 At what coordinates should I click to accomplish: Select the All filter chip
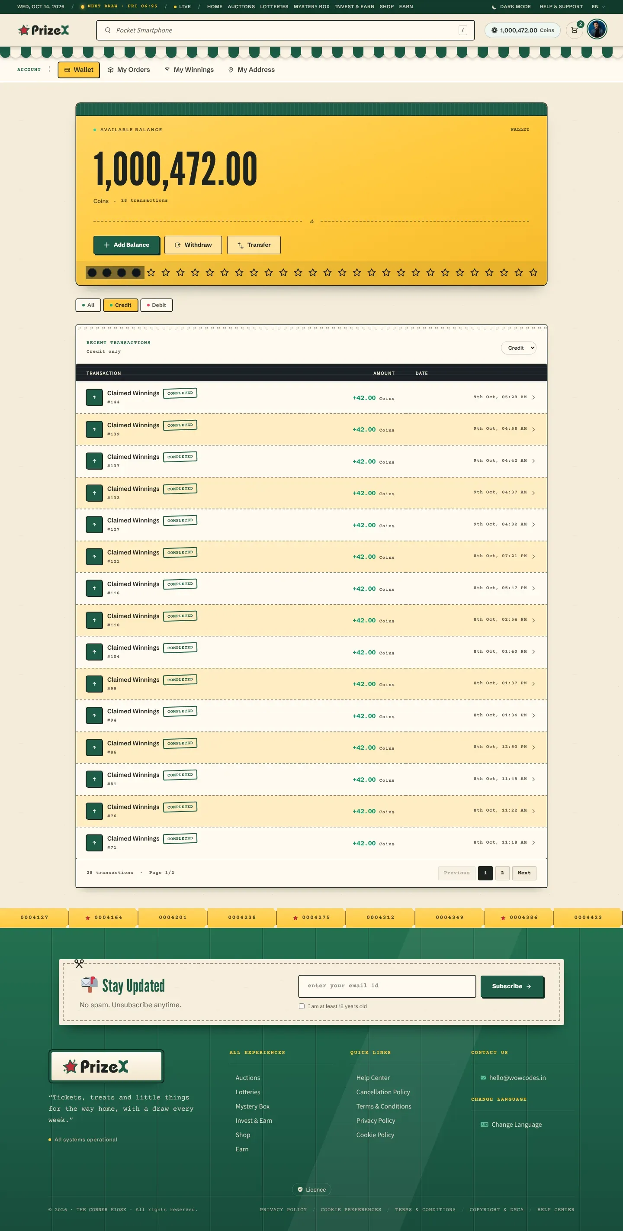(88, 305)
